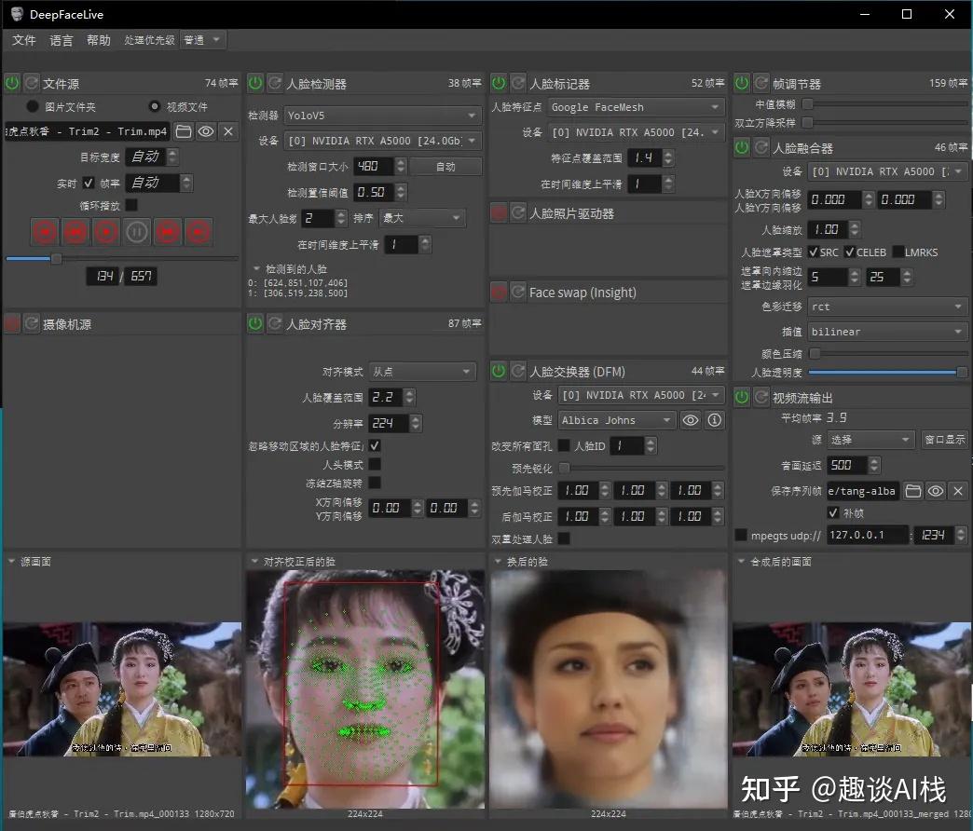973x831 pixels.
Task: Open 语言 menu
Action: 61,40
